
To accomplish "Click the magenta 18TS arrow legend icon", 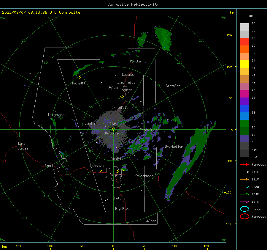I will pos(244,202).
